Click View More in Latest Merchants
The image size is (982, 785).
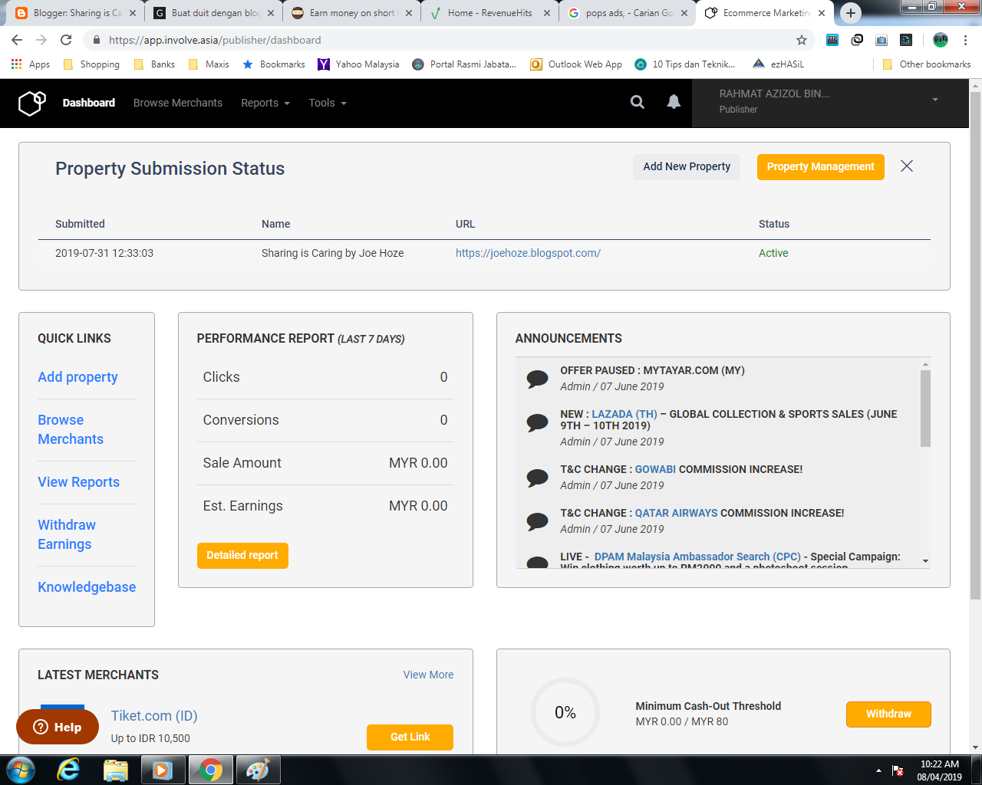point(428,675)
